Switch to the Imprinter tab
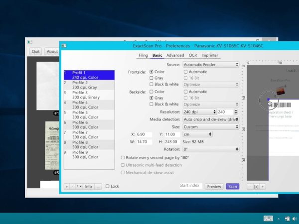299x224 pixels. coord(210,55)
